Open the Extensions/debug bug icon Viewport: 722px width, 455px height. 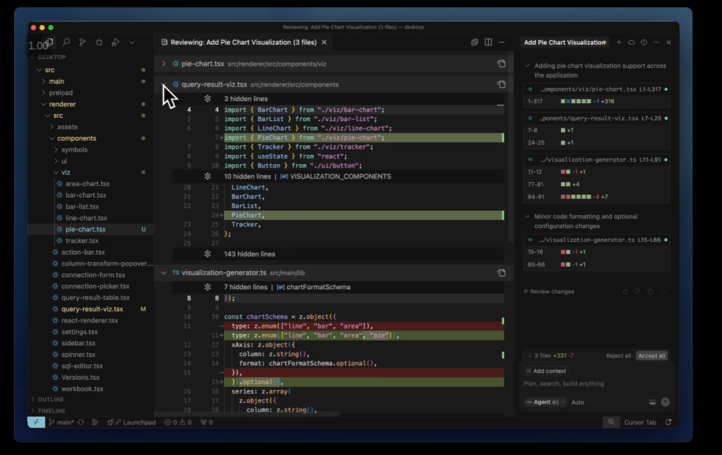[x=99, y=42]
